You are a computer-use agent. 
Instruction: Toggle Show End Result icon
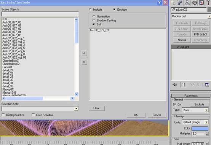[184, 85]
